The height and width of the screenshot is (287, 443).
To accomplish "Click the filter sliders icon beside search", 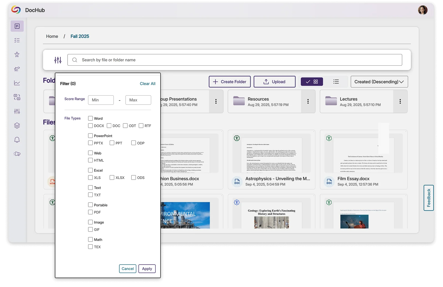I will (x=58, y=60).
